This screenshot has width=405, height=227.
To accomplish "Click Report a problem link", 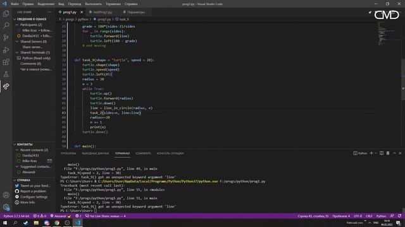I will point(33,191).
